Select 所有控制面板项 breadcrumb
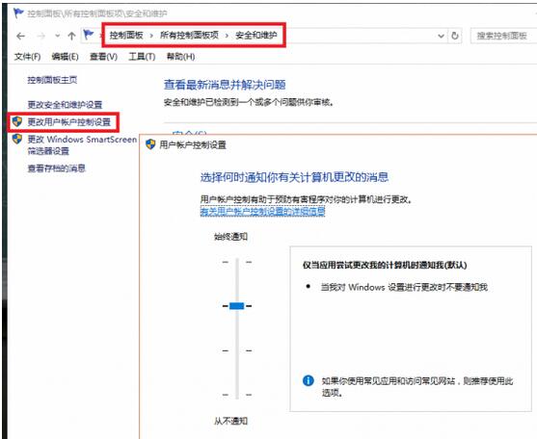 point(189,36)
